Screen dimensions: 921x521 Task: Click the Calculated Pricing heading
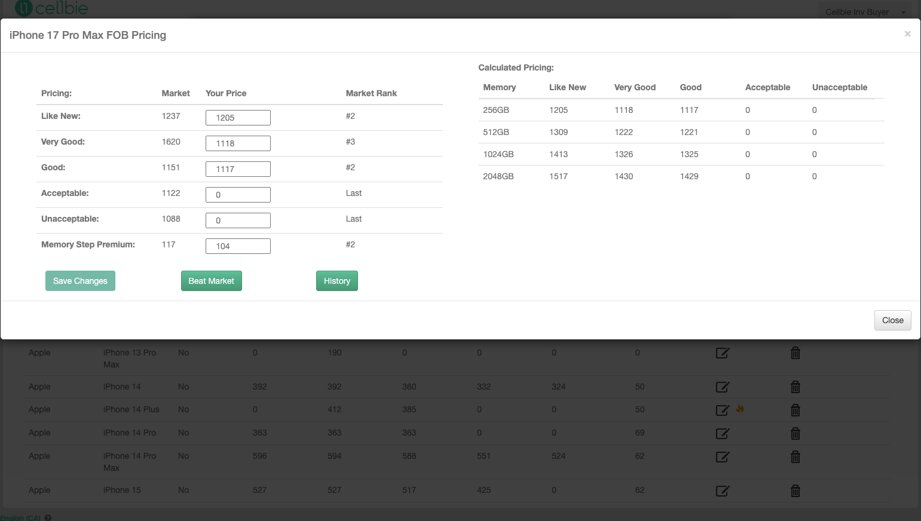click(516, 68)
